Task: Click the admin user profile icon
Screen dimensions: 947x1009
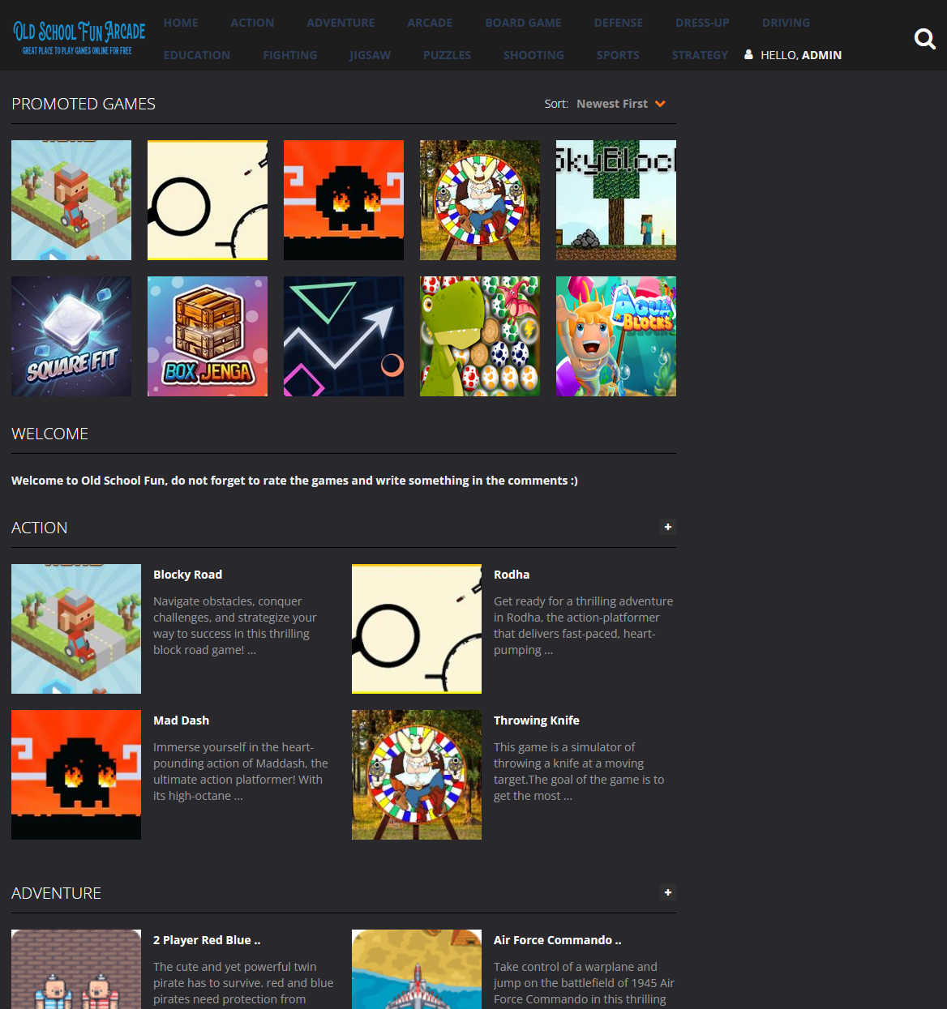Action: tap(748, 55)
